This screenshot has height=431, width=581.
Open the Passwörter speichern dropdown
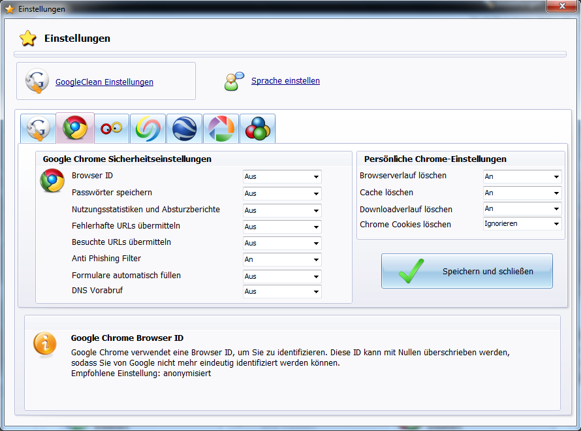click(282, 193)
